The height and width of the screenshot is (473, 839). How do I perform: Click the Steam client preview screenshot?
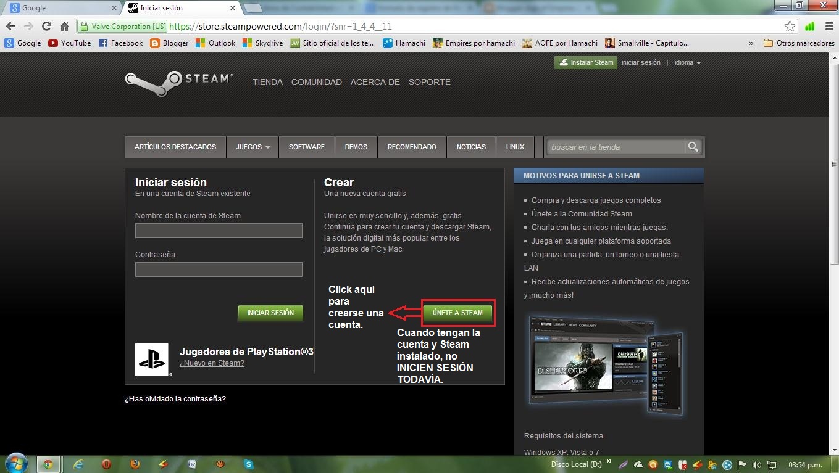click(606, 365)
